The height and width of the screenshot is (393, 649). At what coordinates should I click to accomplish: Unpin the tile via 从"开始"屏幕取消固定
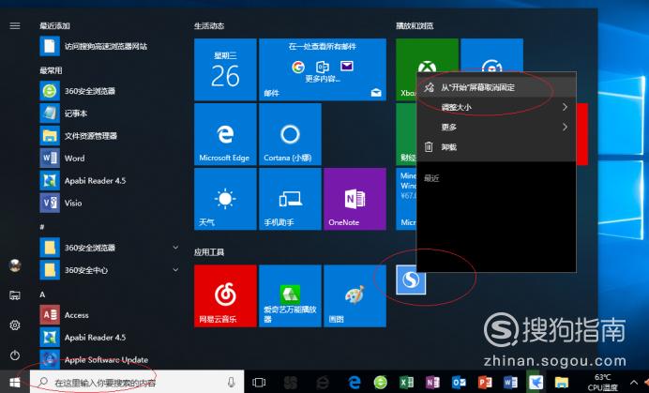[496, 87]
